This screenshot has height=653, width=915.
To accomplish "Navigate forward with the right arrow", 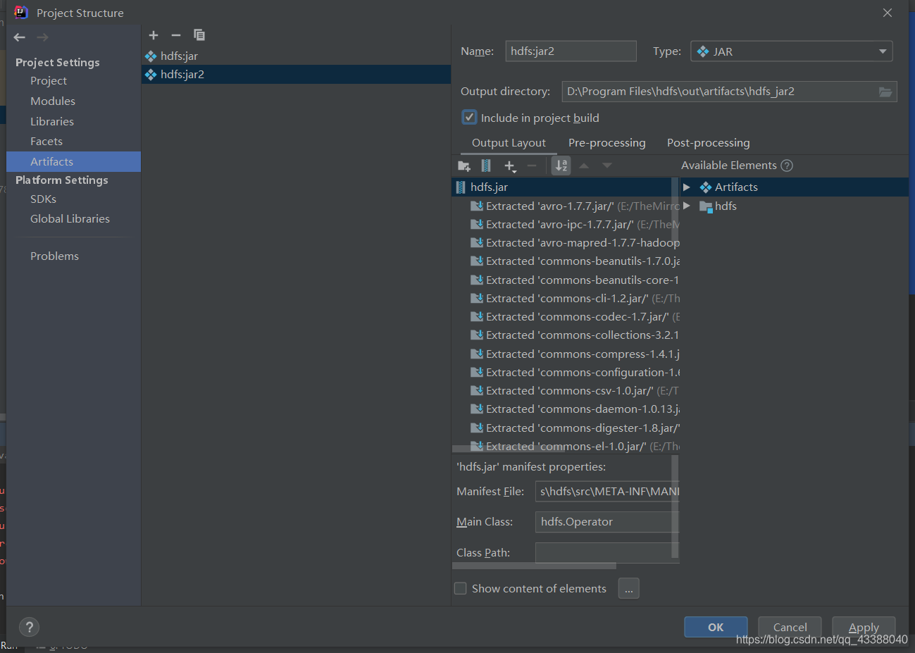I will [x=42, y=37].
